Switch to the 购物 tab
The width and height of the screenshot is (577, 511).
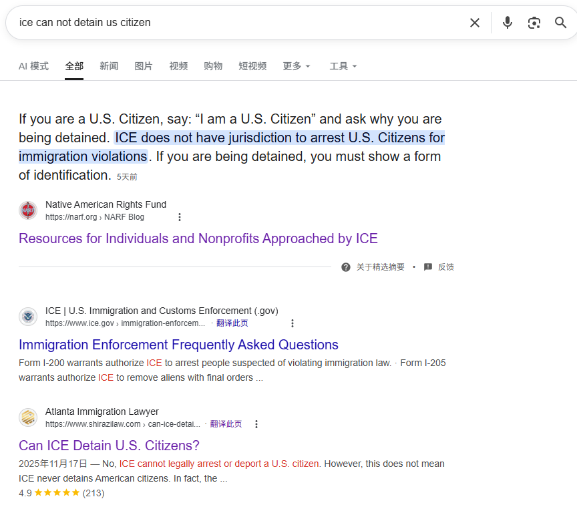[x=213, y=66]
